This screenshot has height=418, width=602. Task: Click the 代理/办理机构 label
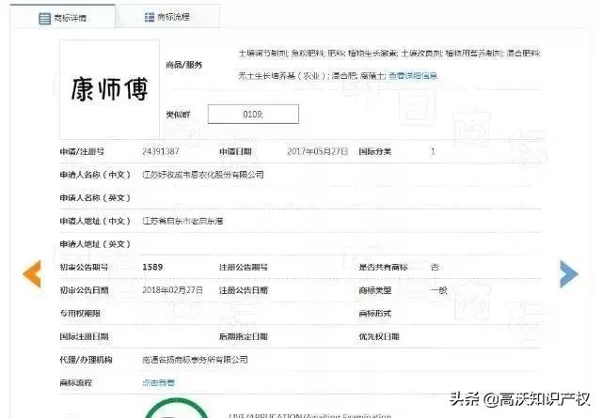coord(86,360)
